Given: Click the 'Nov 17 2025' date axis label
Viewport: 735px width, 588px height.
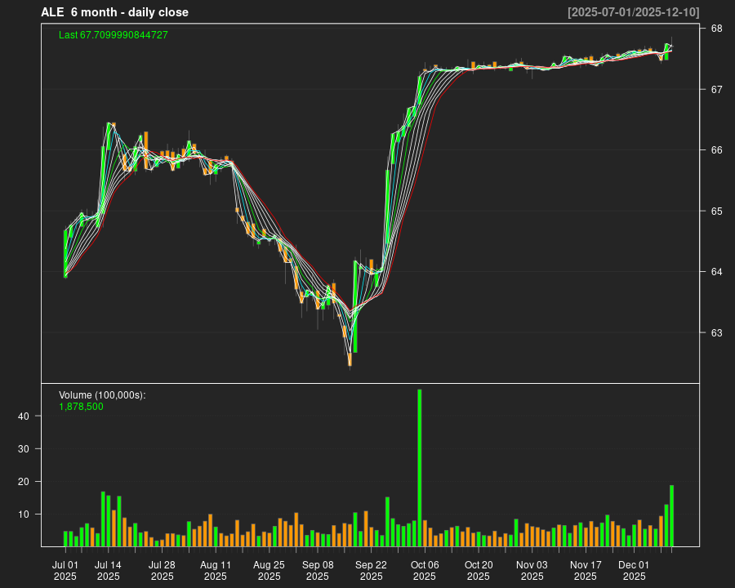Looking at the screenshot, I should (x=586, y=570).
